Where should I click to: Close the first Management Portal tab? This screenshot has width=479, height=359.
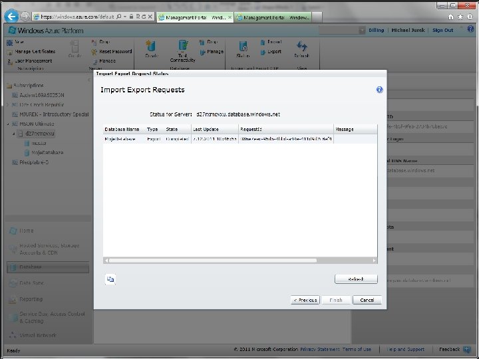click(x=230, y=17)
